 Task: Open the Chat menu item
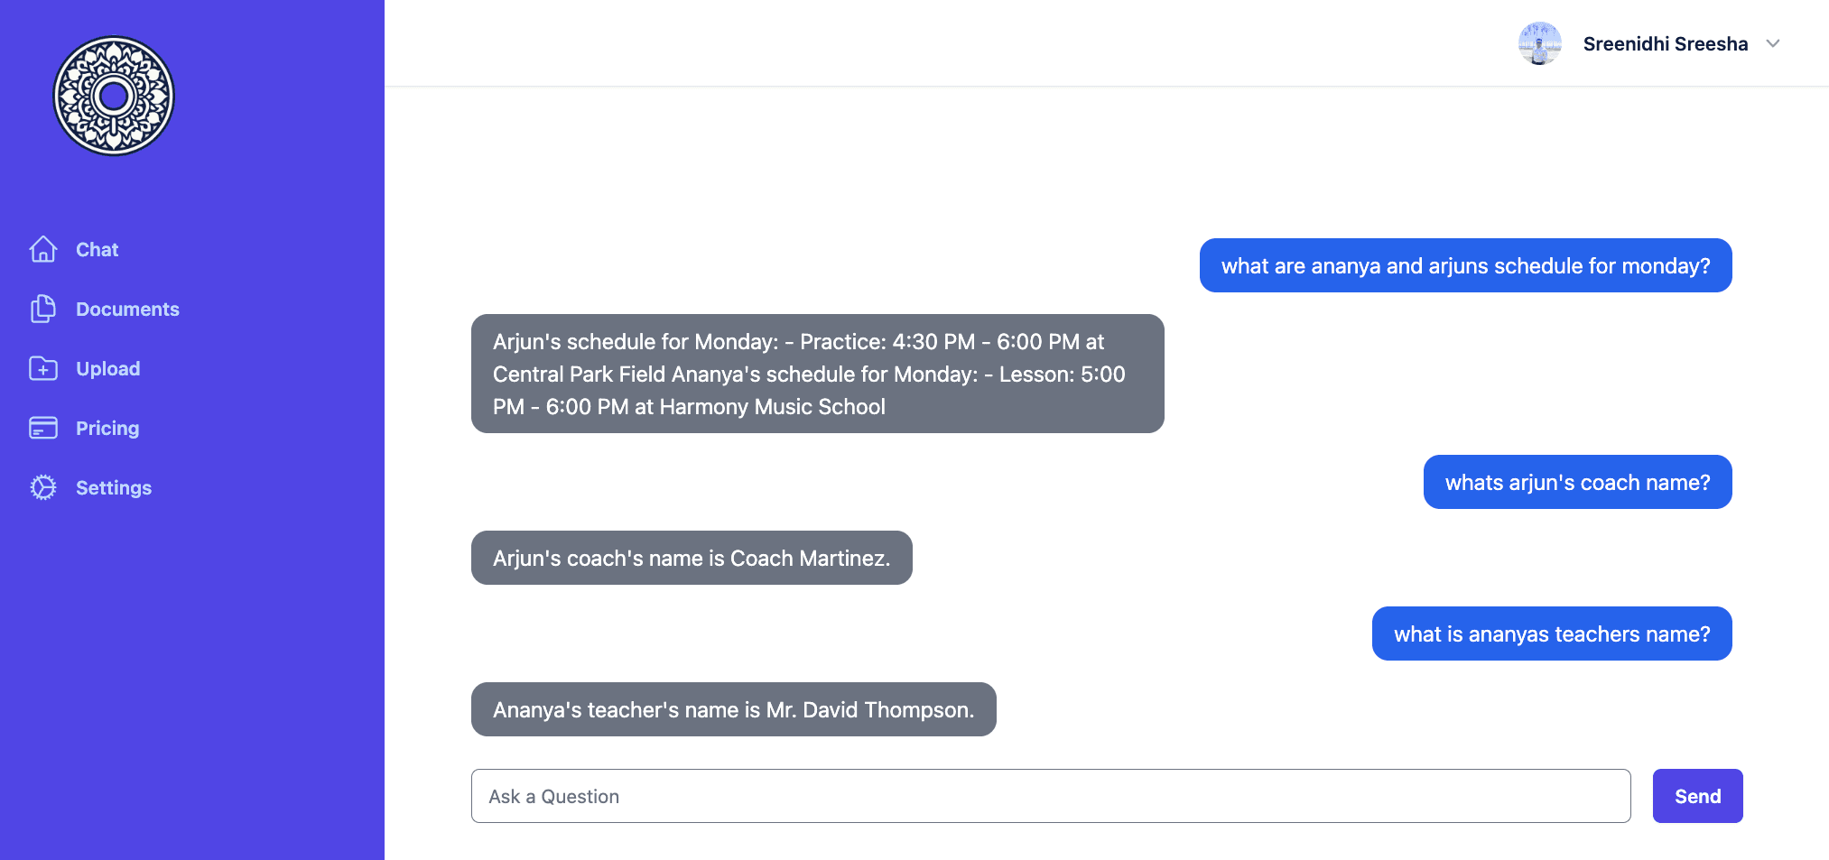[97, 249]
